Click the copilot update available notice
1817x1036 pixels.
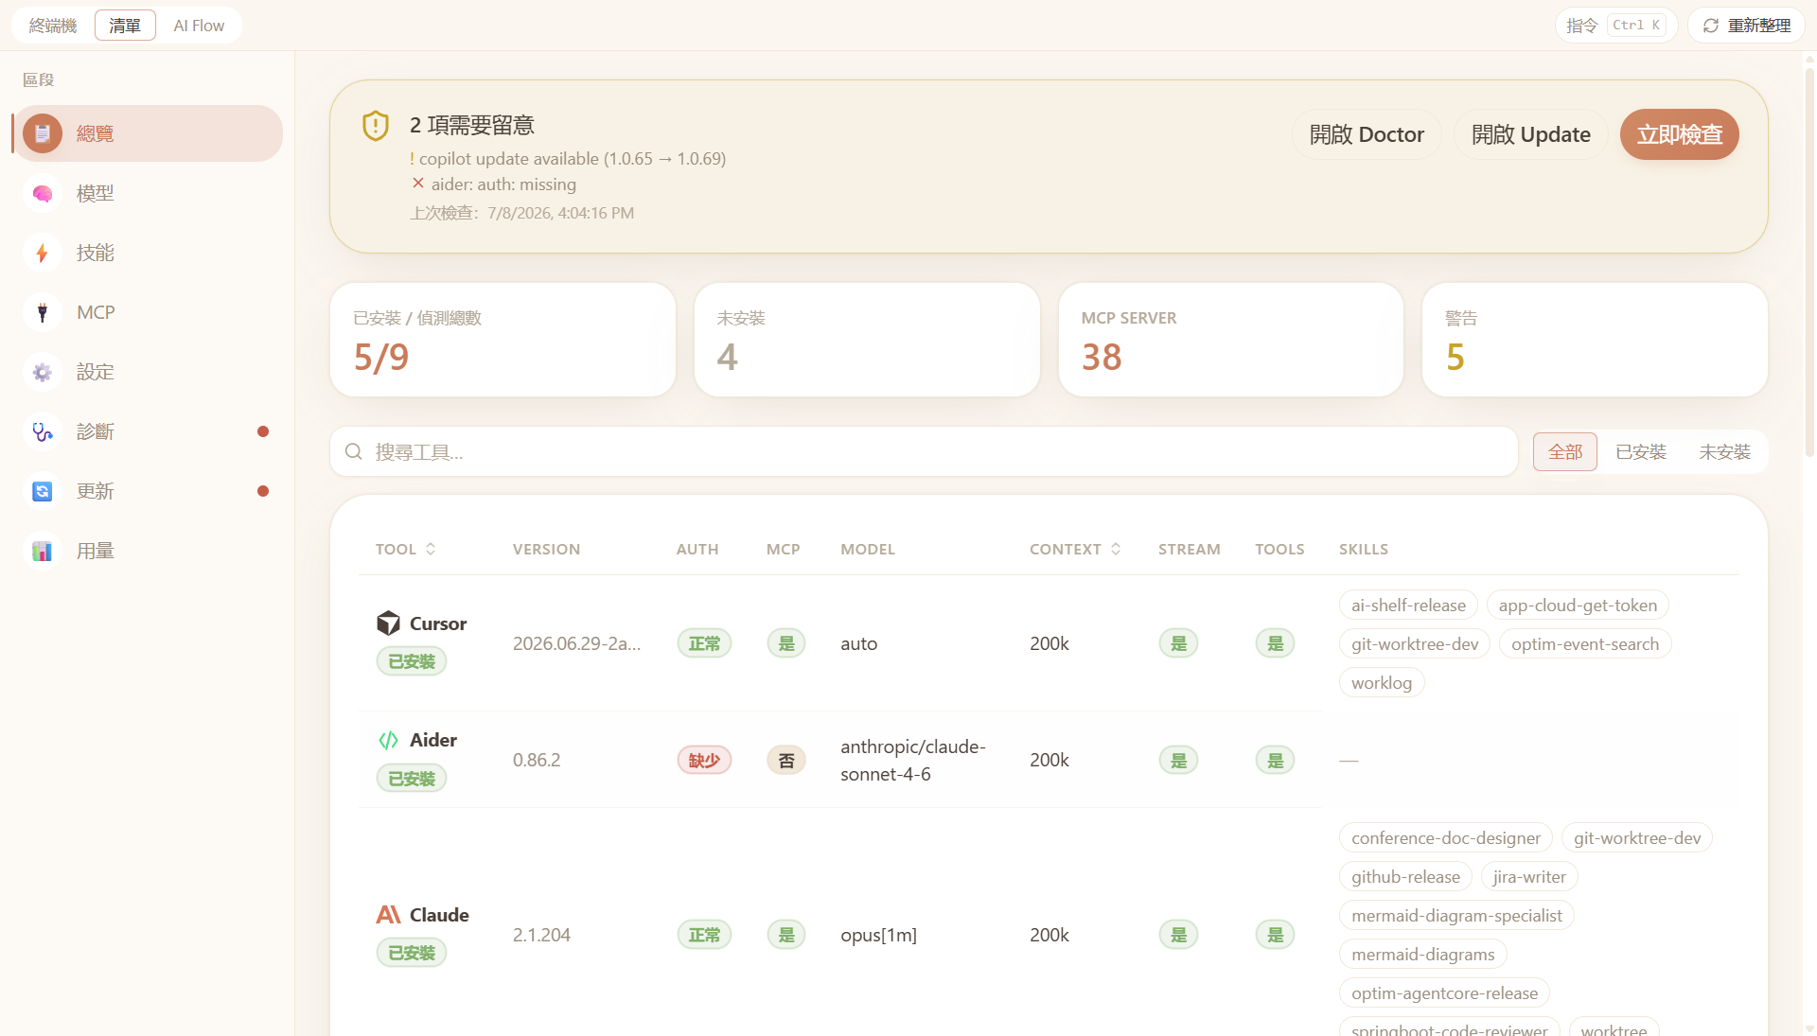(x=568, y=159)
